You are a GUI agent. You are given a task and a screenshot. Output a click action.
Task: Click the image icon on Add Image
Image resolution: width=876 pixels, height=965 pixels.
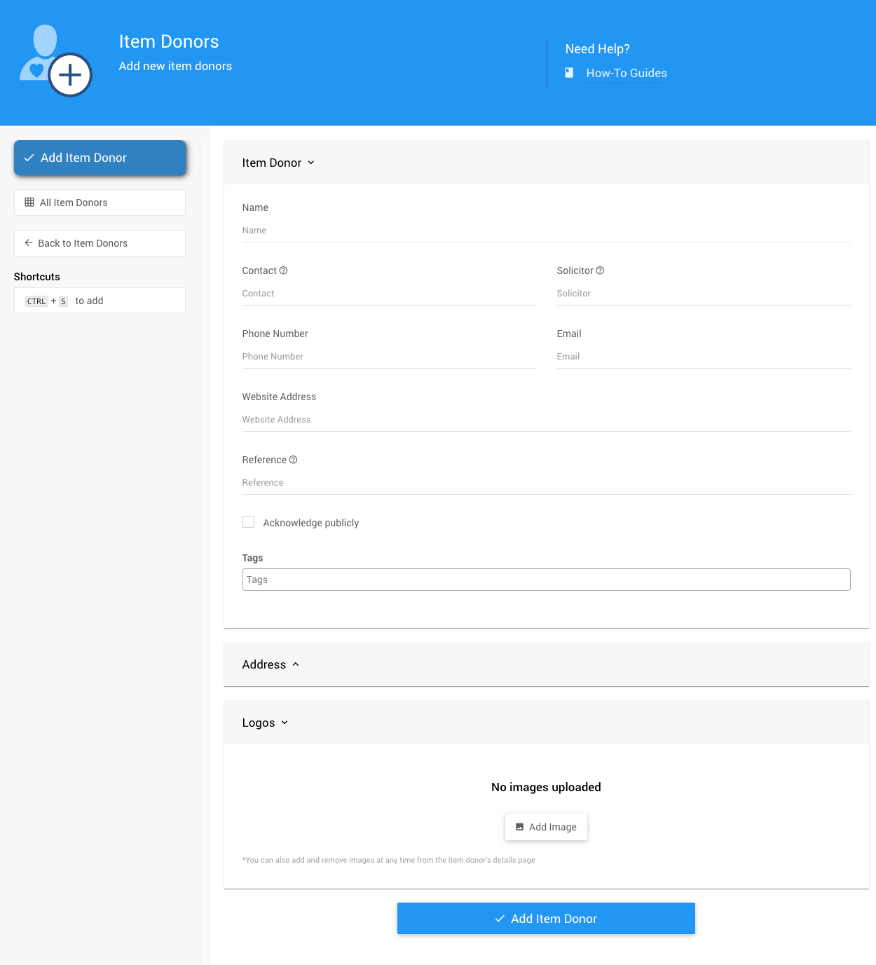point(519,827)
